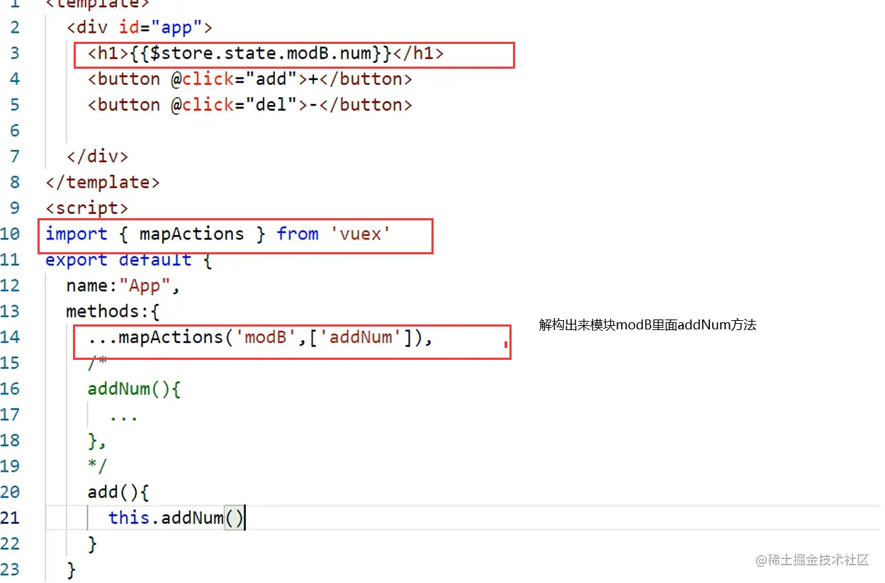
Task: Click the button line with @click="del"
Action: (249, 105)
